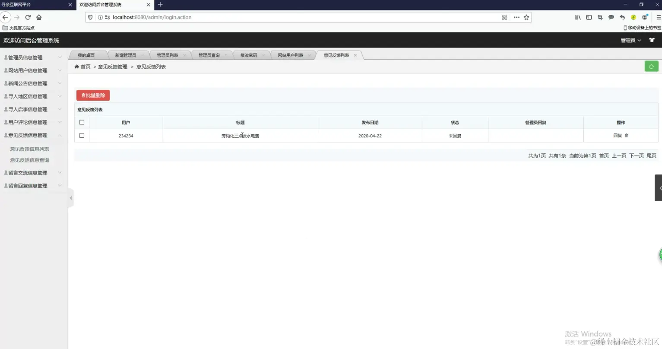Switch to the 修改密码 tab
The image size is (662, 349).
point(249,55)
